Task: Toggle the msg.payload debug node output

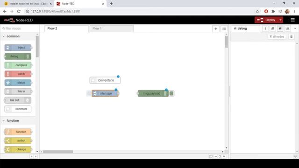Action: (x=171, y=93)
